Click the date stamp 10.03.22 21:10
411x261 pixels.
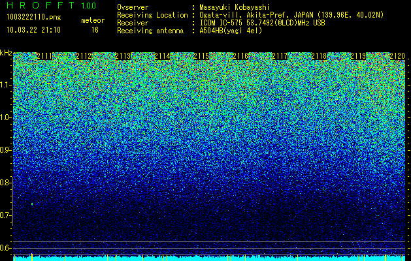click(34, 30)
